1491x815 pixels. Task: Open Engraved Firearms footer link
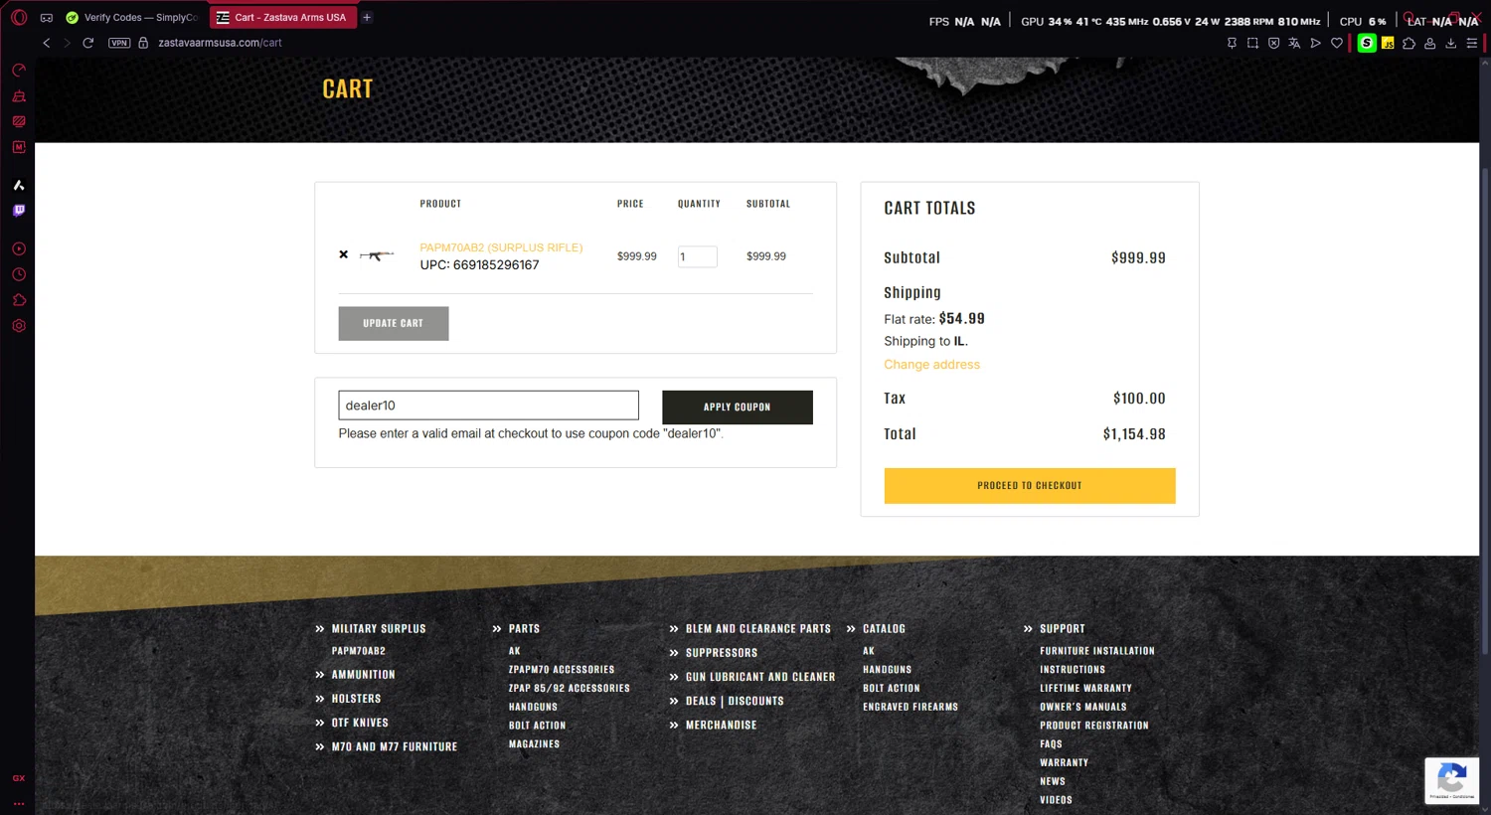pyautogui.click(x=911, y=707)
